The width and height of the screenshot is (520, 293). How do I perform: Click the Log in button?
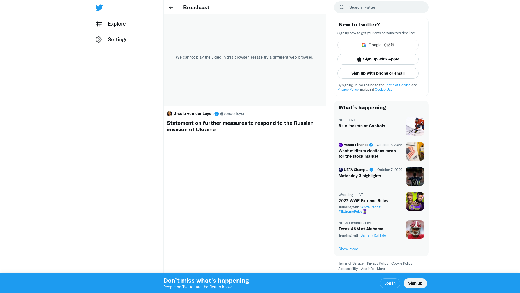[x=390, y=283]
